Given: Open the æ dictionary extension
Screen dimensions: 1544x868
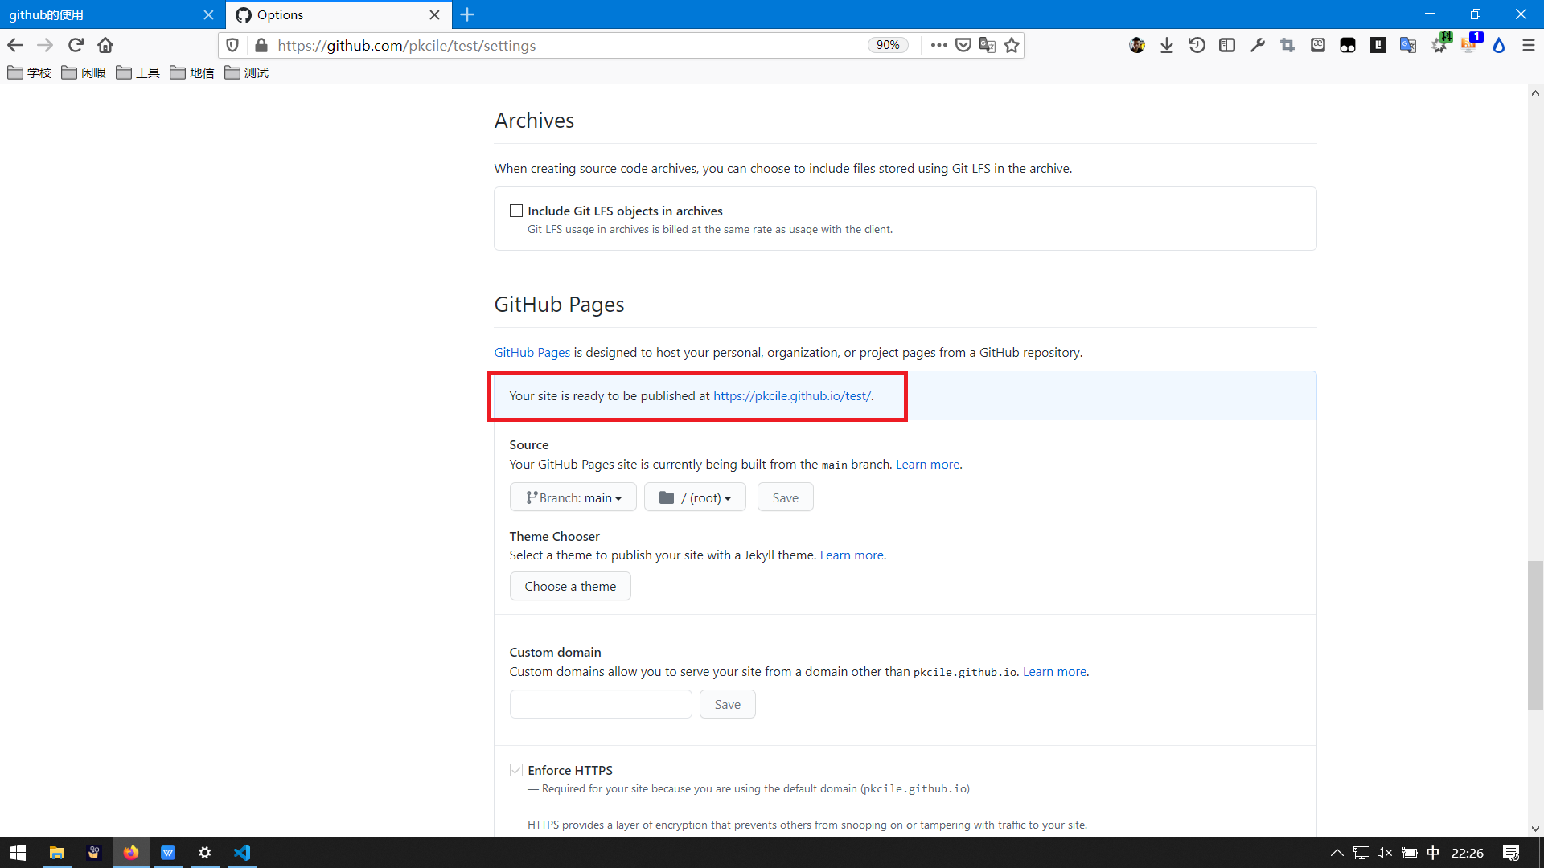Looking at the screenshot, I should pos(1318,46).
